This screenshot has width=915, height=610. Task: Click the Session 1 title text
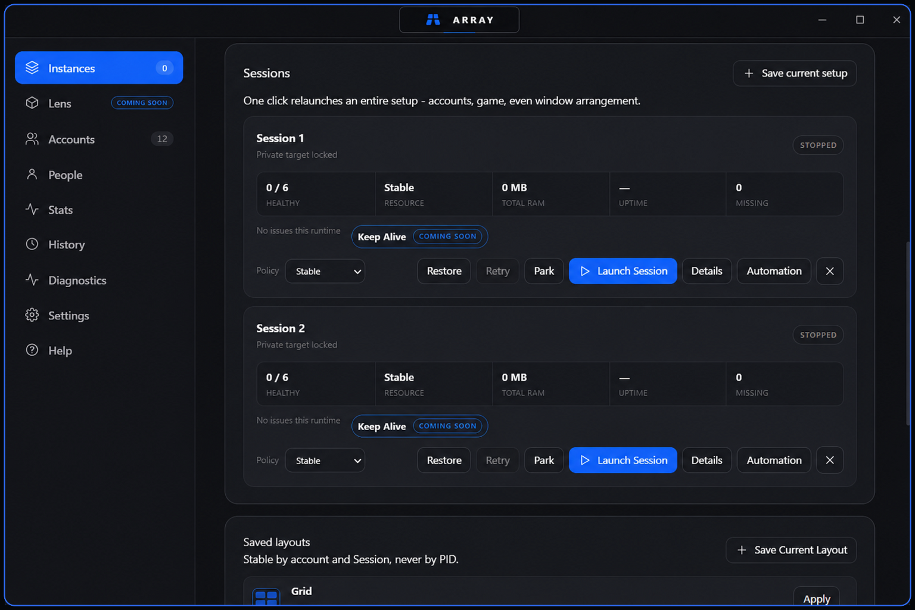(x=280, y=138)
